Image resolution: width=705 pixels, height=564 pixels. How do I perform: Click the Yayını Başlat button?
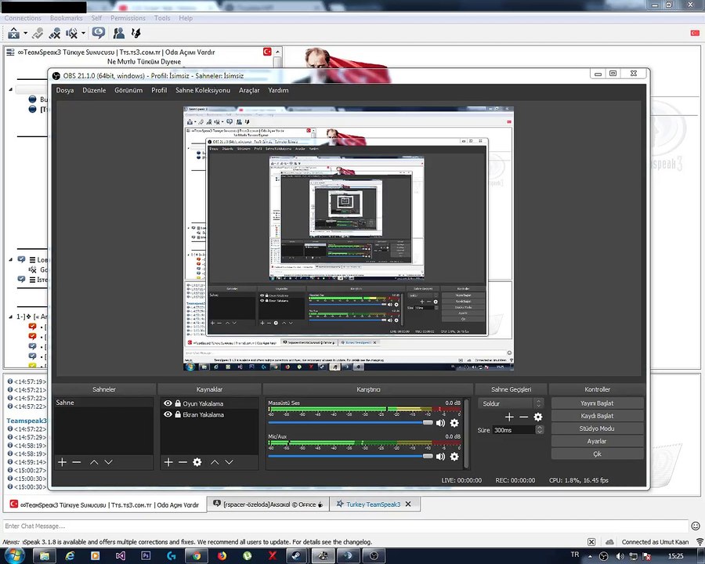(597, 403)
